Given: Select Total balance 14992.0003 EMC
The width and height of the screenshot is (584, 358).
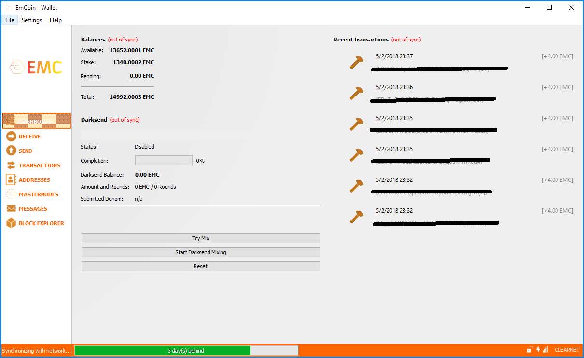Looking at the screenshot, I should pyautogui.click(x=132, y=97).
